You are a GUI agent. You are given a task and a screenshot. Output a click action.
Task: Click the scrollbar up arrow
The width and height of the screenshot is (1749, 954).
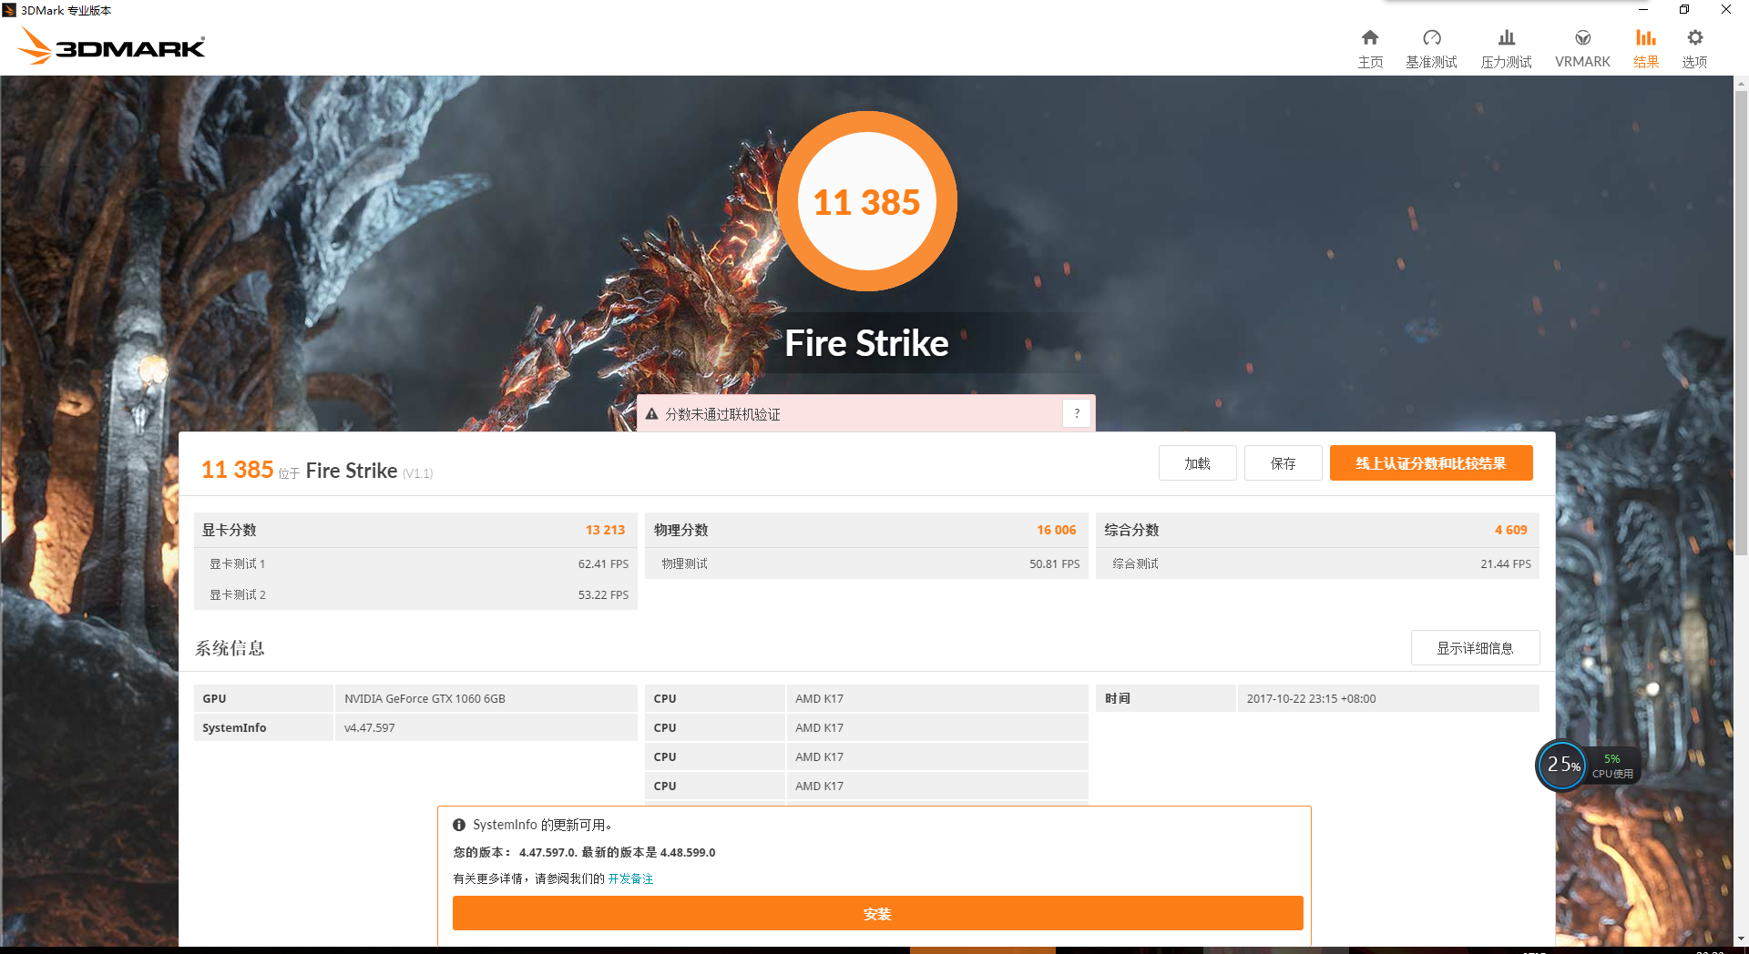click(x=1741, y=84)
